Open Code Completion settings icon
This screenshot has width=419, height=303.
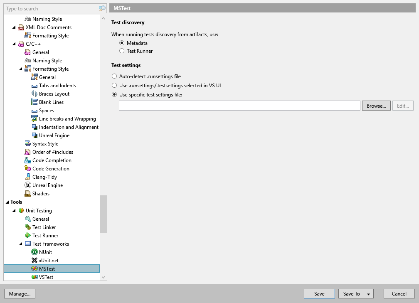(28, 160)
